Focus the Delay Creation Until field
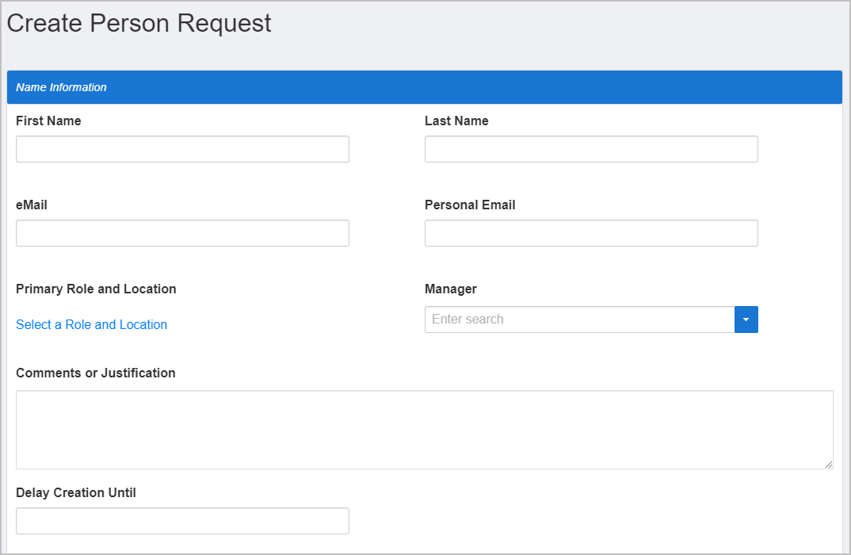 [x=182, y=521]
